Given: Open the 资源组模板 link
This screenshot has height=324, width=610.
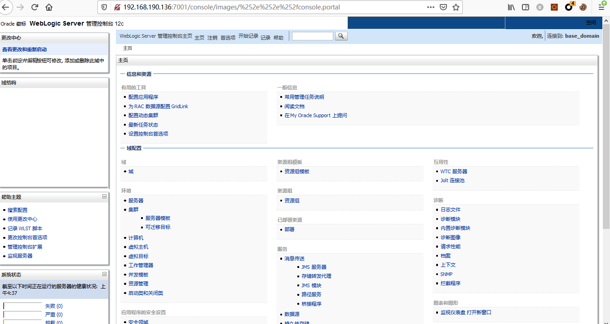Looking at the screenshot, I should [x=296, y=171].
